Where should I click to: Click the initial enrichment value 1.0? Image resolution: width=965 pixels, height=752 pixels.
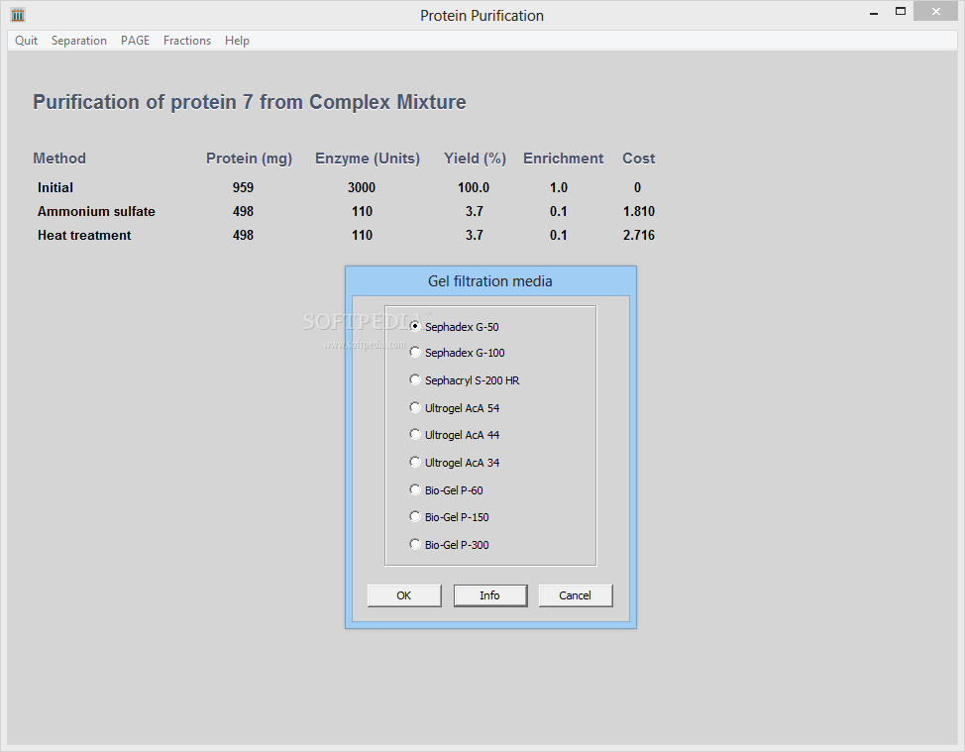pyautogui.click(x=559, y=187)
